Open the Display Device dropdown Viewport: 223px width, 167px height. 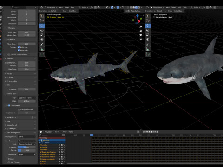[26, 137]
